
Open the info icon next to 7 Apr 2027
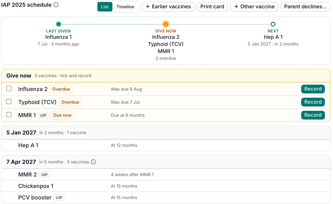click(x=94, y=162)
